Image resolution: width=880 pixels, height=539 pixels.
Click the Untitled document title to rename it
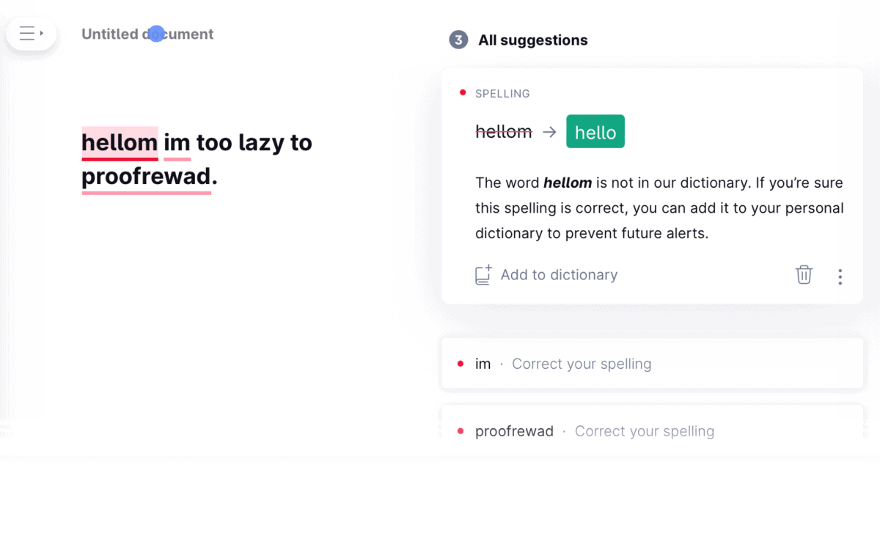click(x=147, y=33)
